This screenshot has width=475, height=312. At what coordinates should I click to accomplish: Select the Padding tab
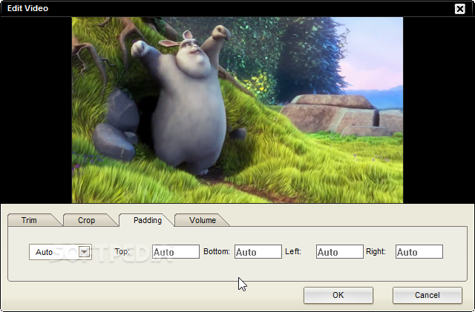(147, 220)
